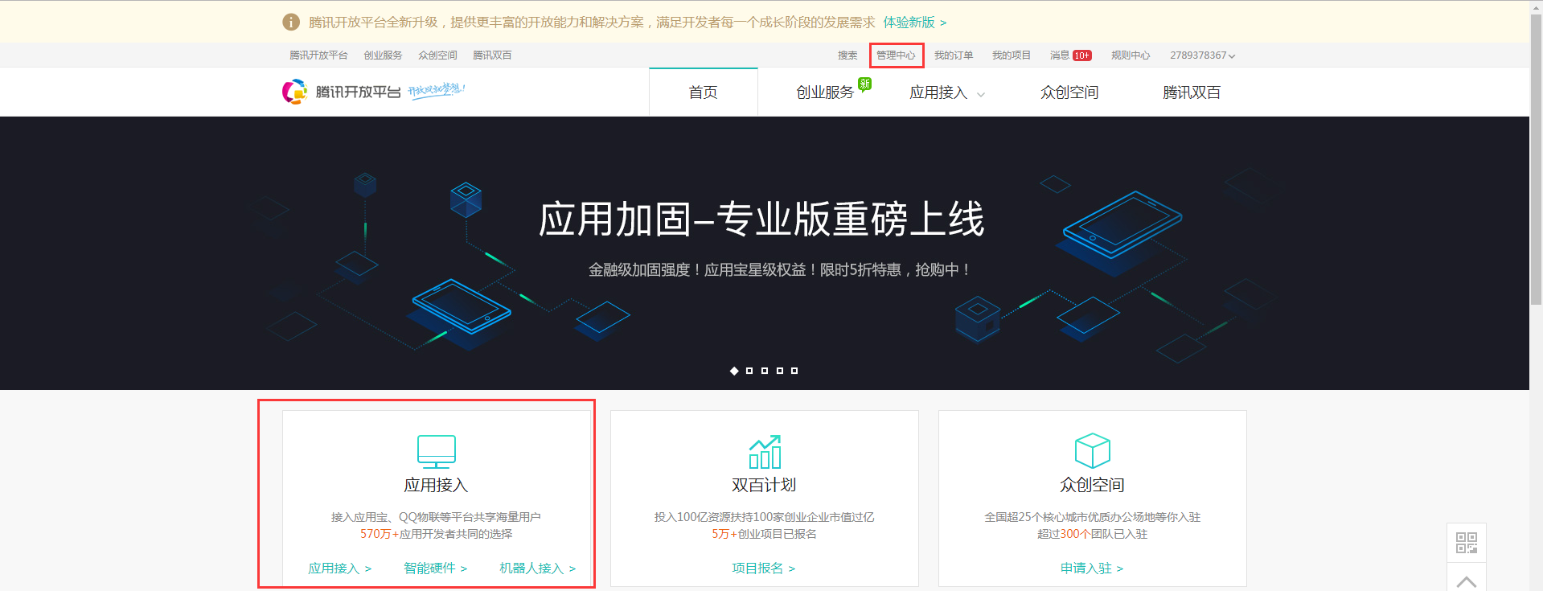
Task: Click 我的订单 in top bar
Action: click(x=954, y=55)
